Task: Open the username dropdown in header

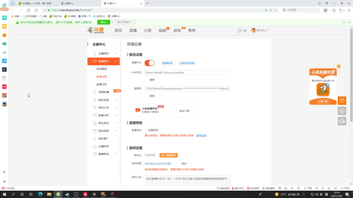Action: coord(268,30)
